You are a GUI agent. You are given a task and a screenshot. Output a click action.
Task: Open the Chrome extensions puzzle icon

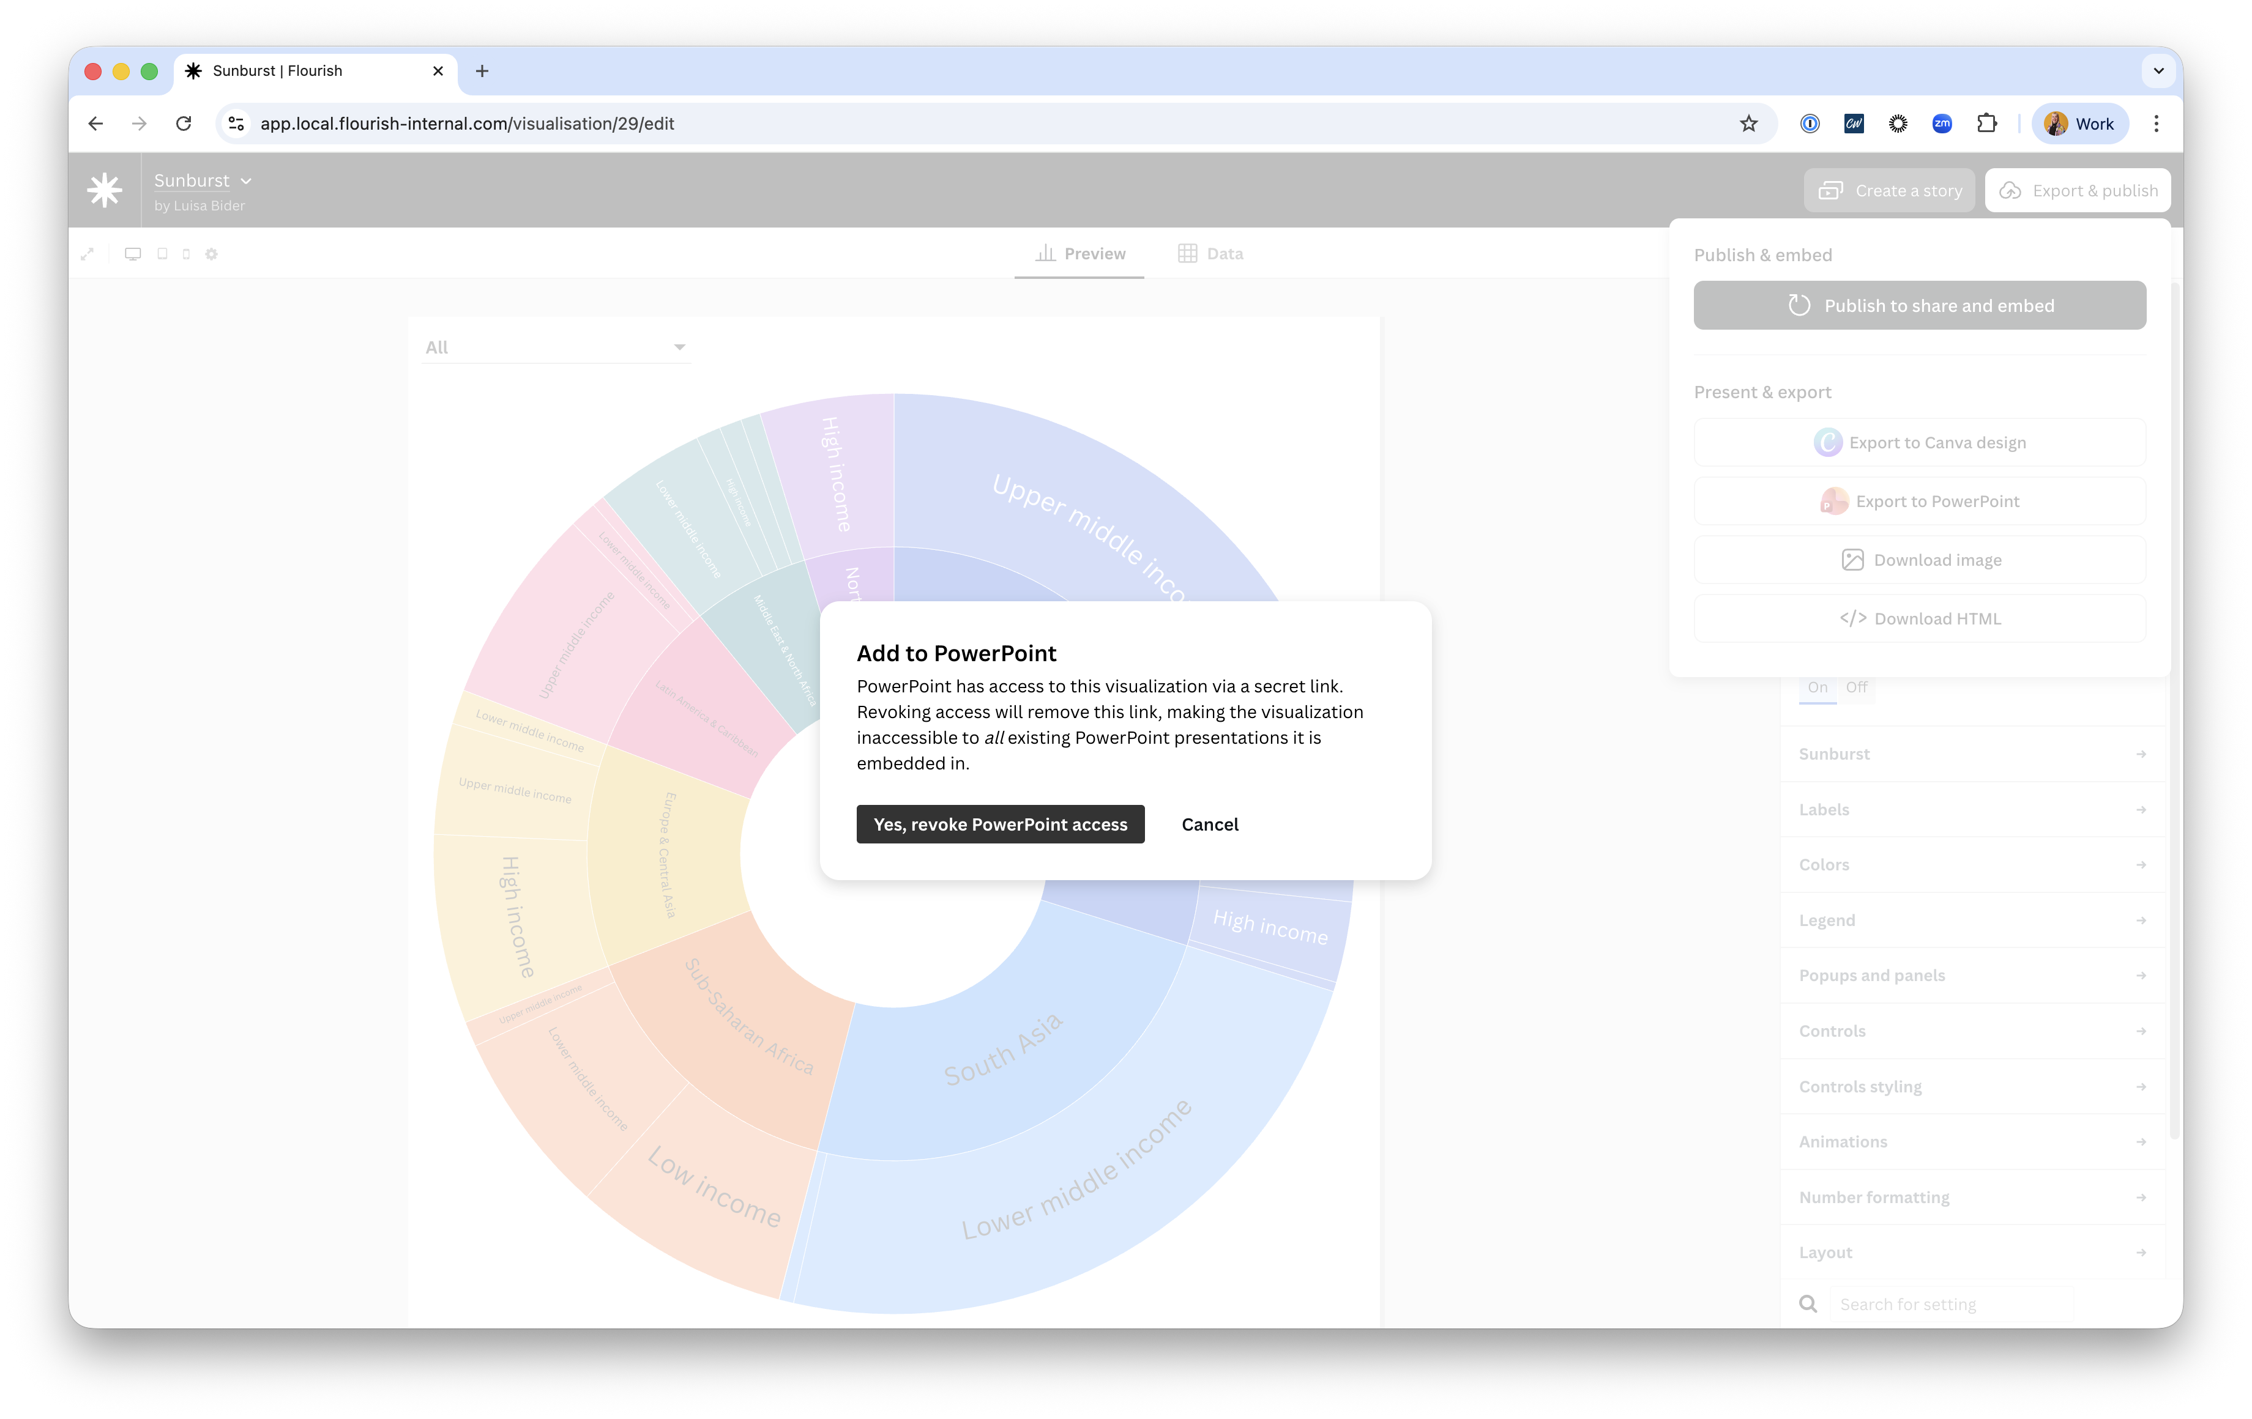pyautogui.click(x=1986, y=124)
